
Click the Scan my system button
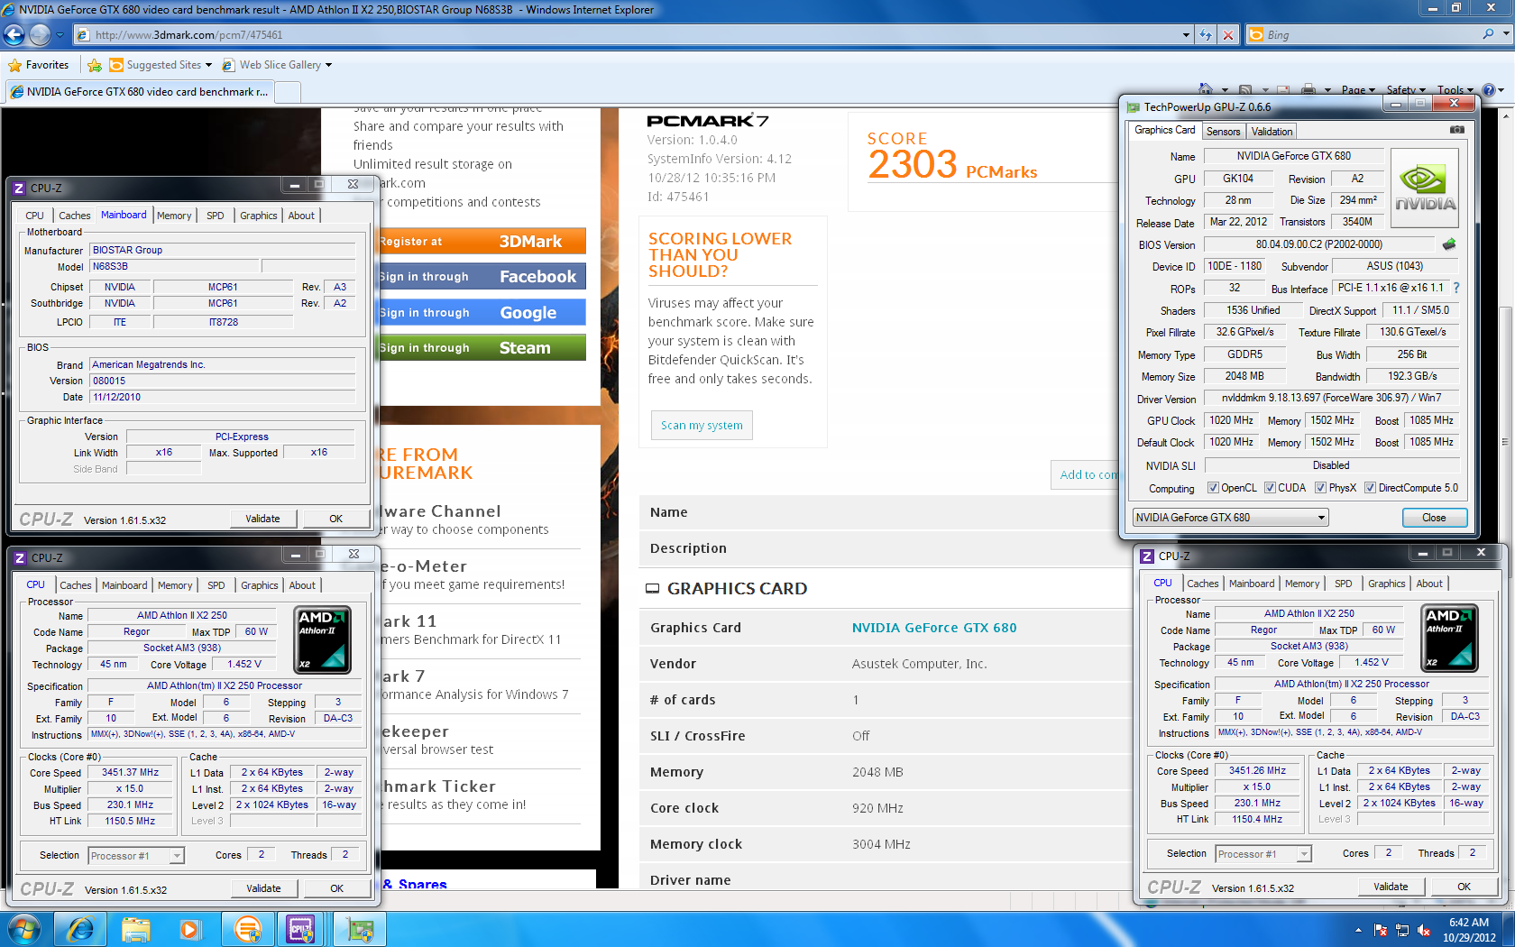pos(702,426)
